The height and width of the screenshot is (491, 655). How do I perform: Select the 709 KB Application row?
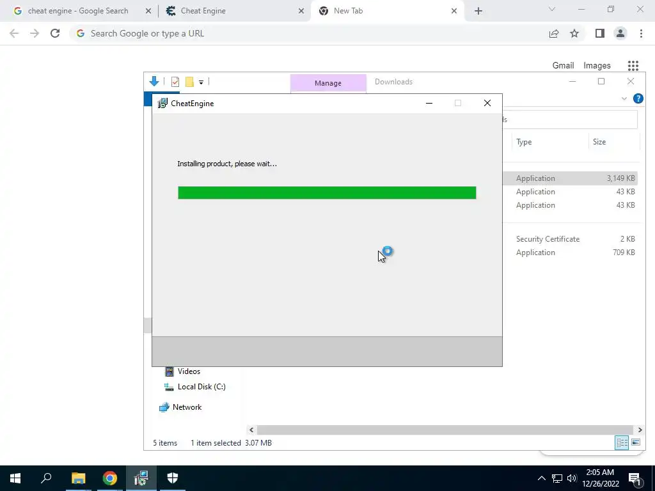click(x=570, y=253)
